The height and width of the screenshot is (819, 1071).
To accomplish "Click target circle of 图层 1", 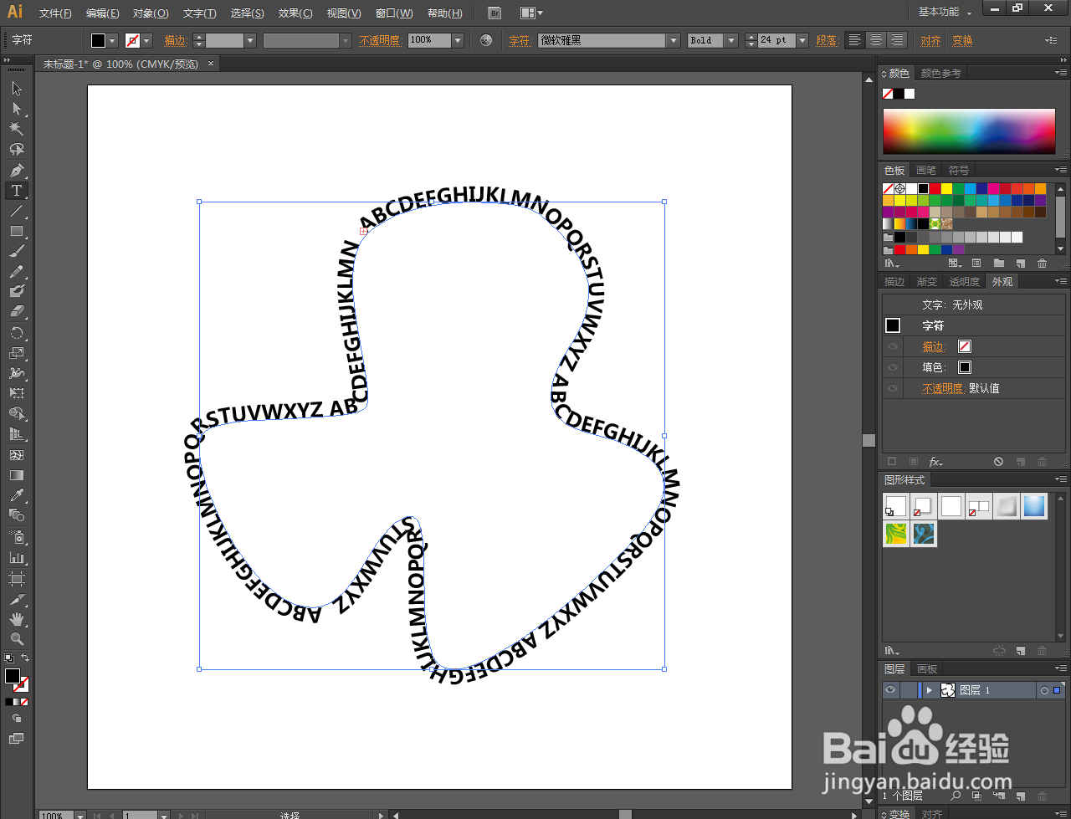I will [1043, 690].
